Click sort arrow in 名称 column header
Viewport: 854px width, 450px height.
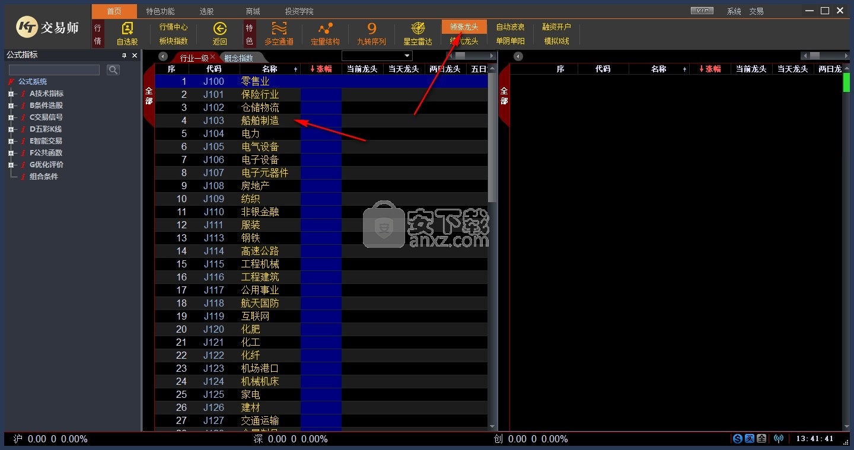(296, 69)
